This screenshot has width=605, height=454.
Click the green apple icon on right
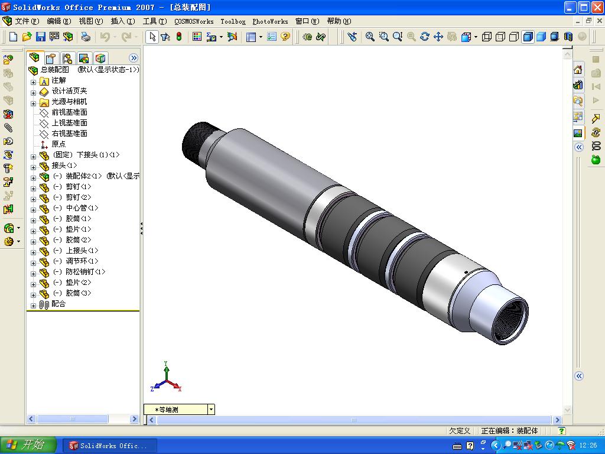[x=596, y=159]
